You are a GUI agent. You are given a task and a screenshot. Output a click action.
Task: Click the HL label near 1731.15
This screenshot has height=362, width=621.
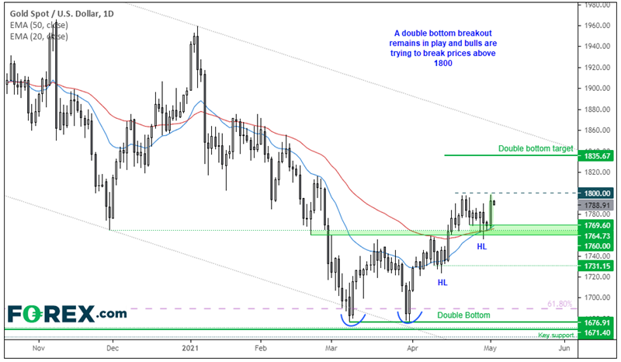[x=442, y=283]
